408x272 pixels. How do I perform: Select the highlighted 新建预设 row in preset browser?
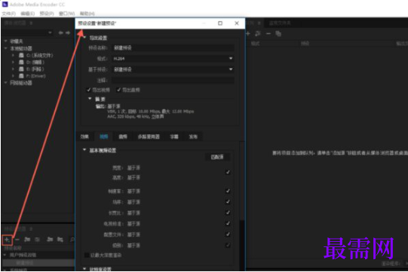click(38, 263)
